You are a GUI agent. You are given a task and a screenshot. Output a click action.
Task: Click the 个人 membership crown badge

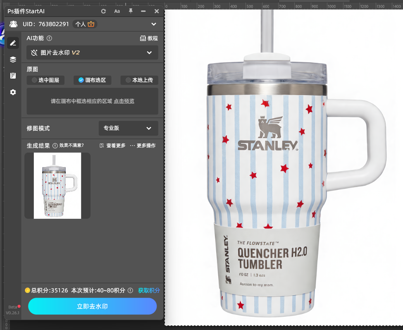85,24
